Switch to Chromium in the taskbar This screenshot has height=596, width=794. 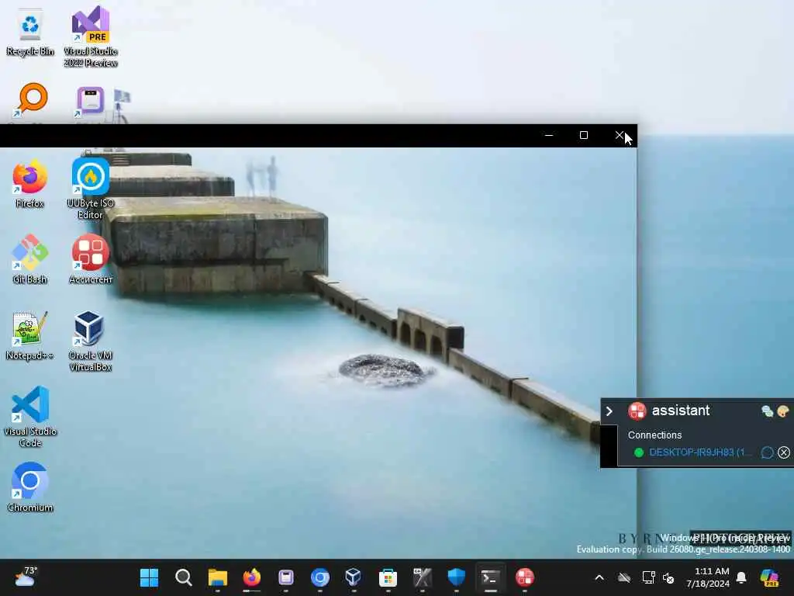coord(320,577)
